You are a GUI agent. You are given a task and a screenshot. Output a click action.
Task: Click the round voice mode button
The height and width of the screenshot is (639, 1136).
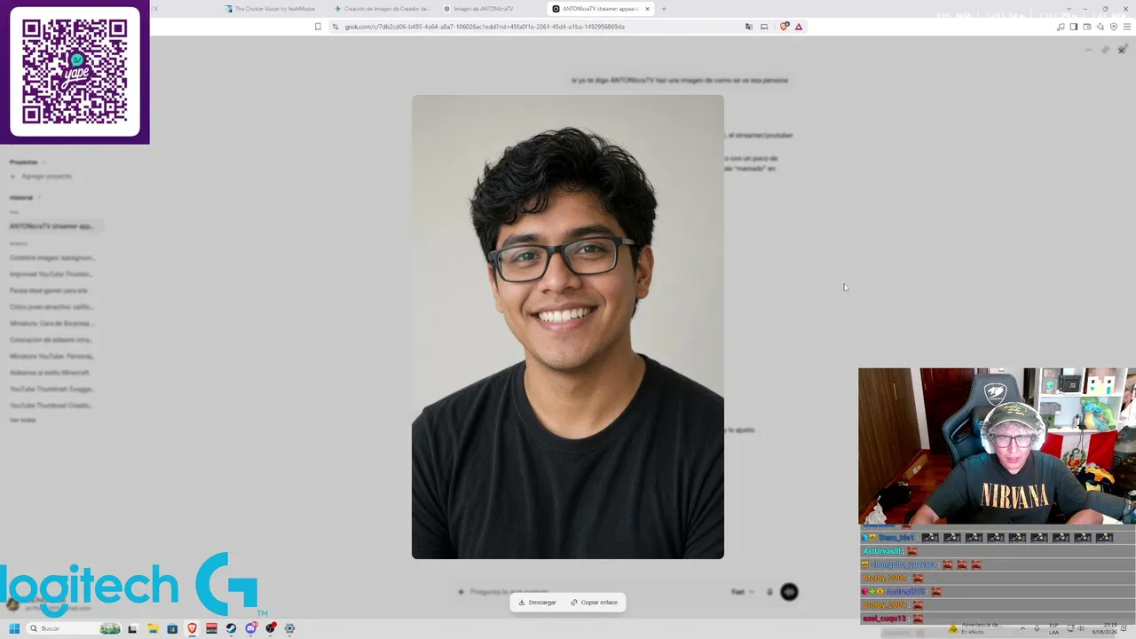[789, 592]
